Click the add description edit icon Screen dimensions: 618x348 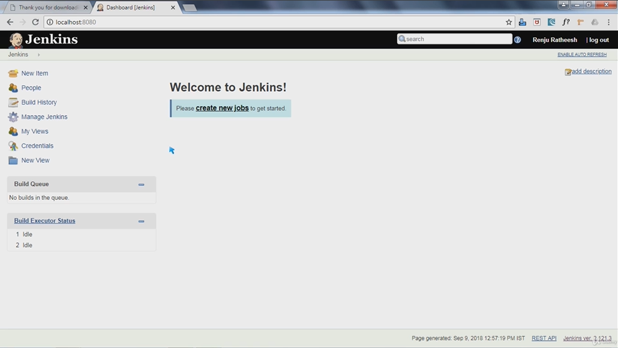(x=568, y=72)
